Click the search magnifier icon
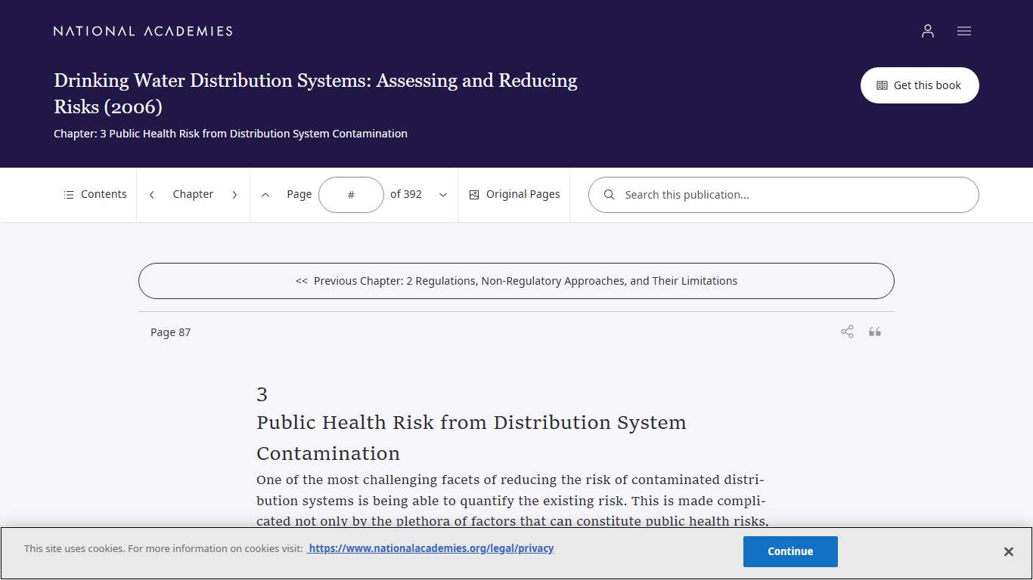The image size is (1033, 580). click(x=610, y=194)
